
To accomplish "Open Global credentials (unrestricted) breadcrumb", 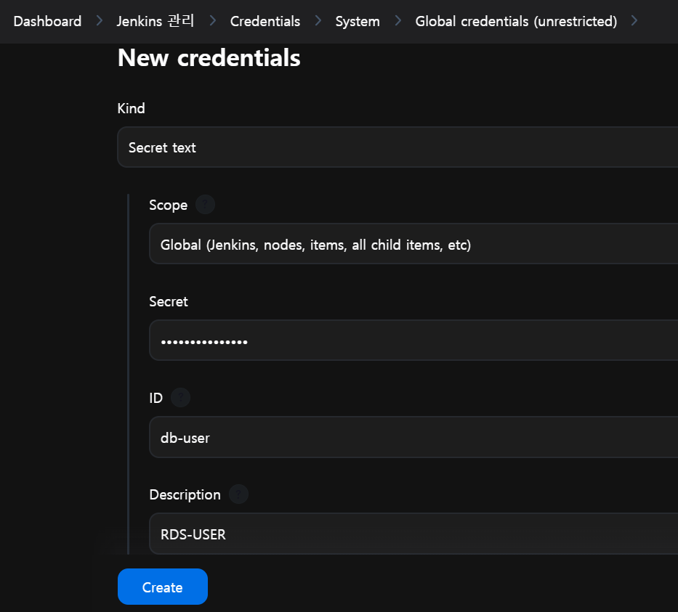I will click(516, 21).
